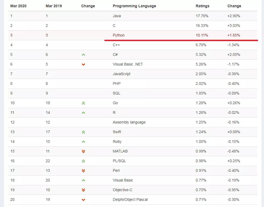Click the double up arrow in the PL/SQL row

point(83,161)
